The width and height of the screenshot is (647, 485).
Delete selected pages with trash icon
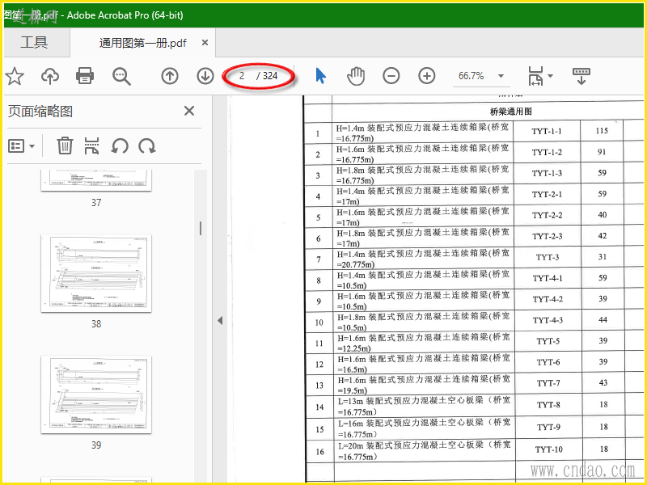pyautogui.click(x=65, y=146)
